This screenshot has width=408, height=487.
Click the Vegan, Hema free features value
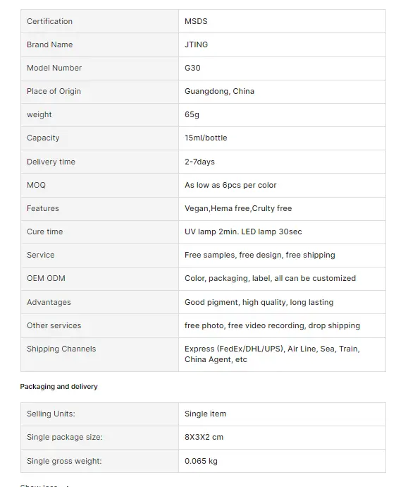point(238,208)
